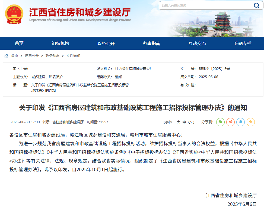Open 首页 in navigation bar
264x208 pixels.
pos(19,43)
